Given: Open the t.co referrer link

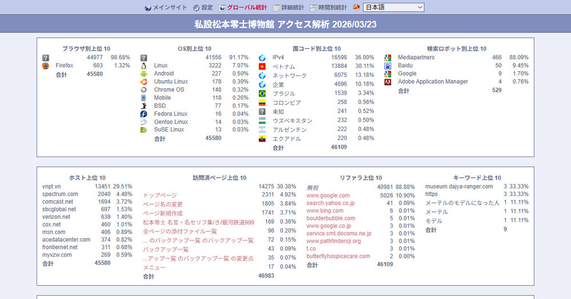Looking at the screenshot, I should pyautogui.click(x=311, y=249).
